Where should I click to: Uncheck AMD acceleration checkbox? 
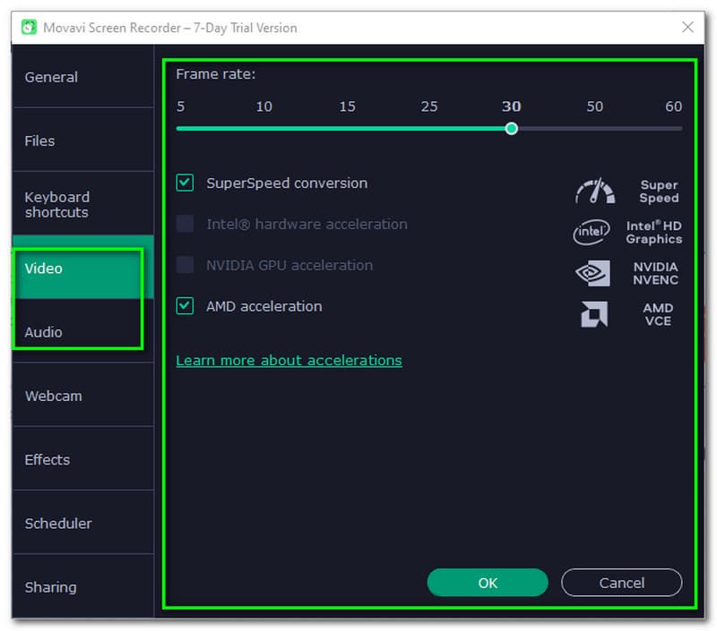(x=185, y=306)
